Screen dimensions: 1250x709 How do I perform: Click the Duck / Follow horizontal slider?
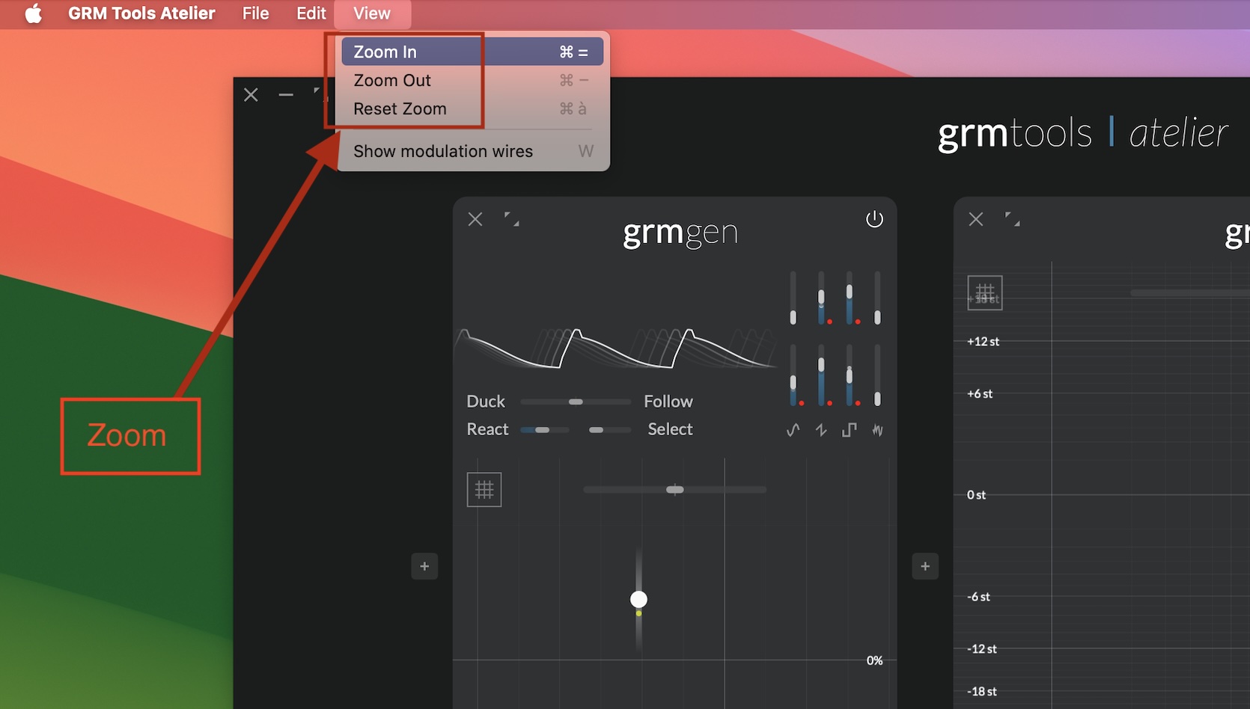[575, 402]
